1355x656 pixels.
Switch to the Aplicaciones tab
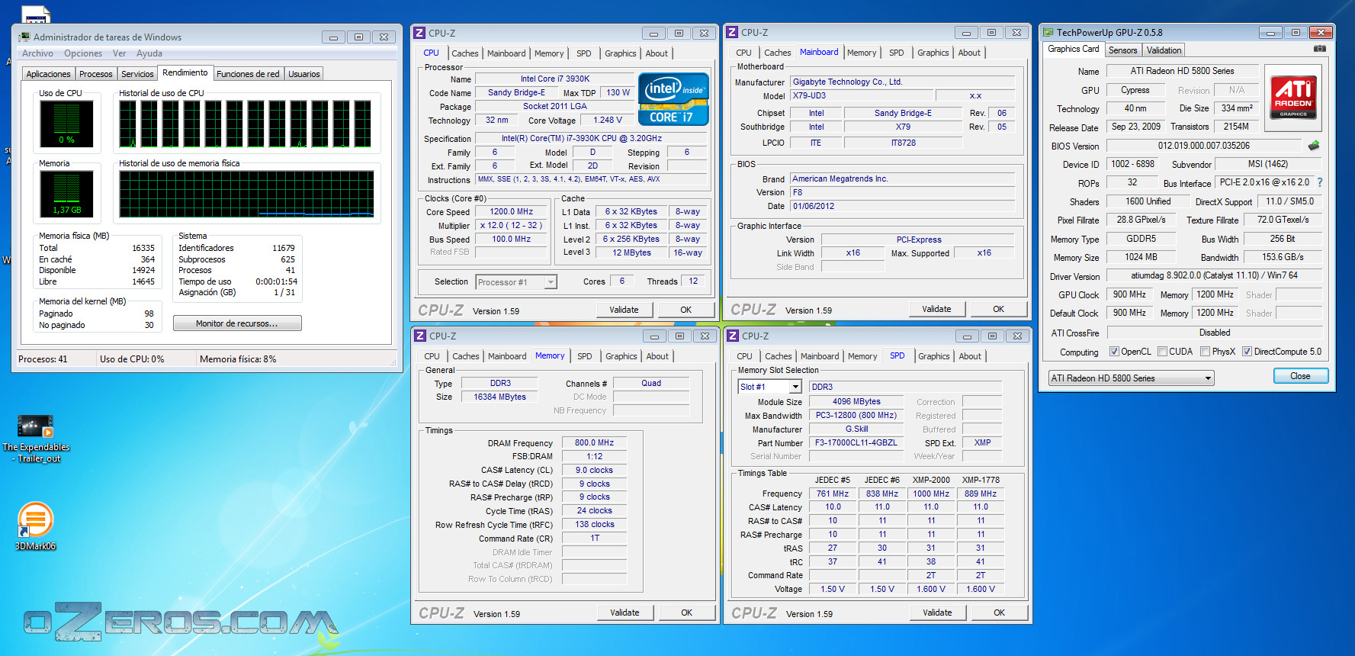coord(48,74)
